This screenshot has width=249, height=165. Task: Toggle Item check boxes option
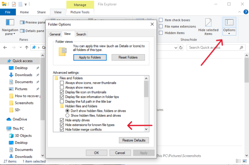click(161, 20)
